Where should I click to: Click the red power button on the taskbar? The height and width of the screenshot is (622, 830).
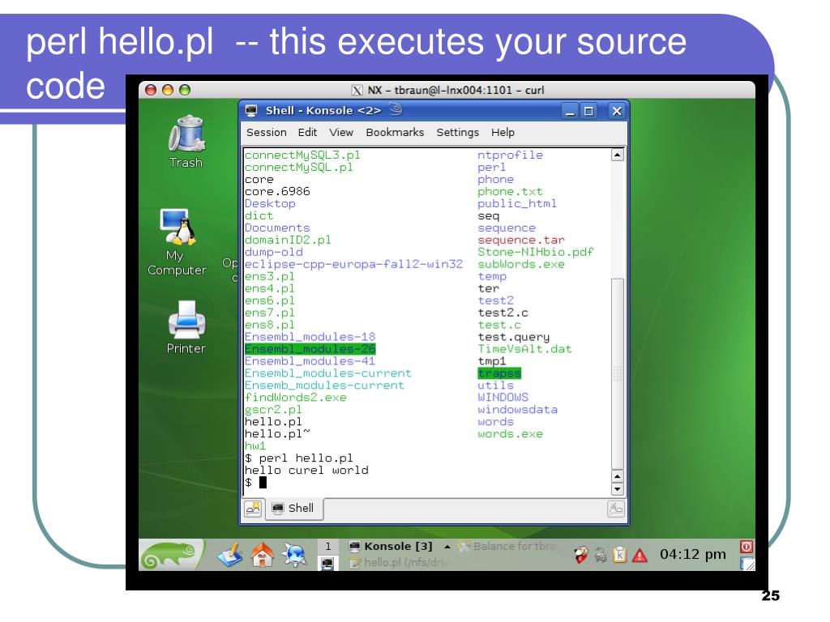coord(746,547)
